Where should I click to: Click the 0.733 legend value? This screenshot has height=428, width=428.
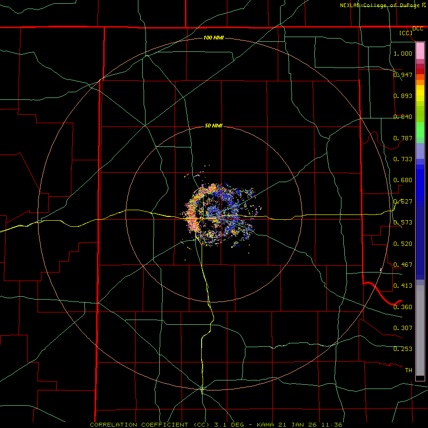(403, 159)
